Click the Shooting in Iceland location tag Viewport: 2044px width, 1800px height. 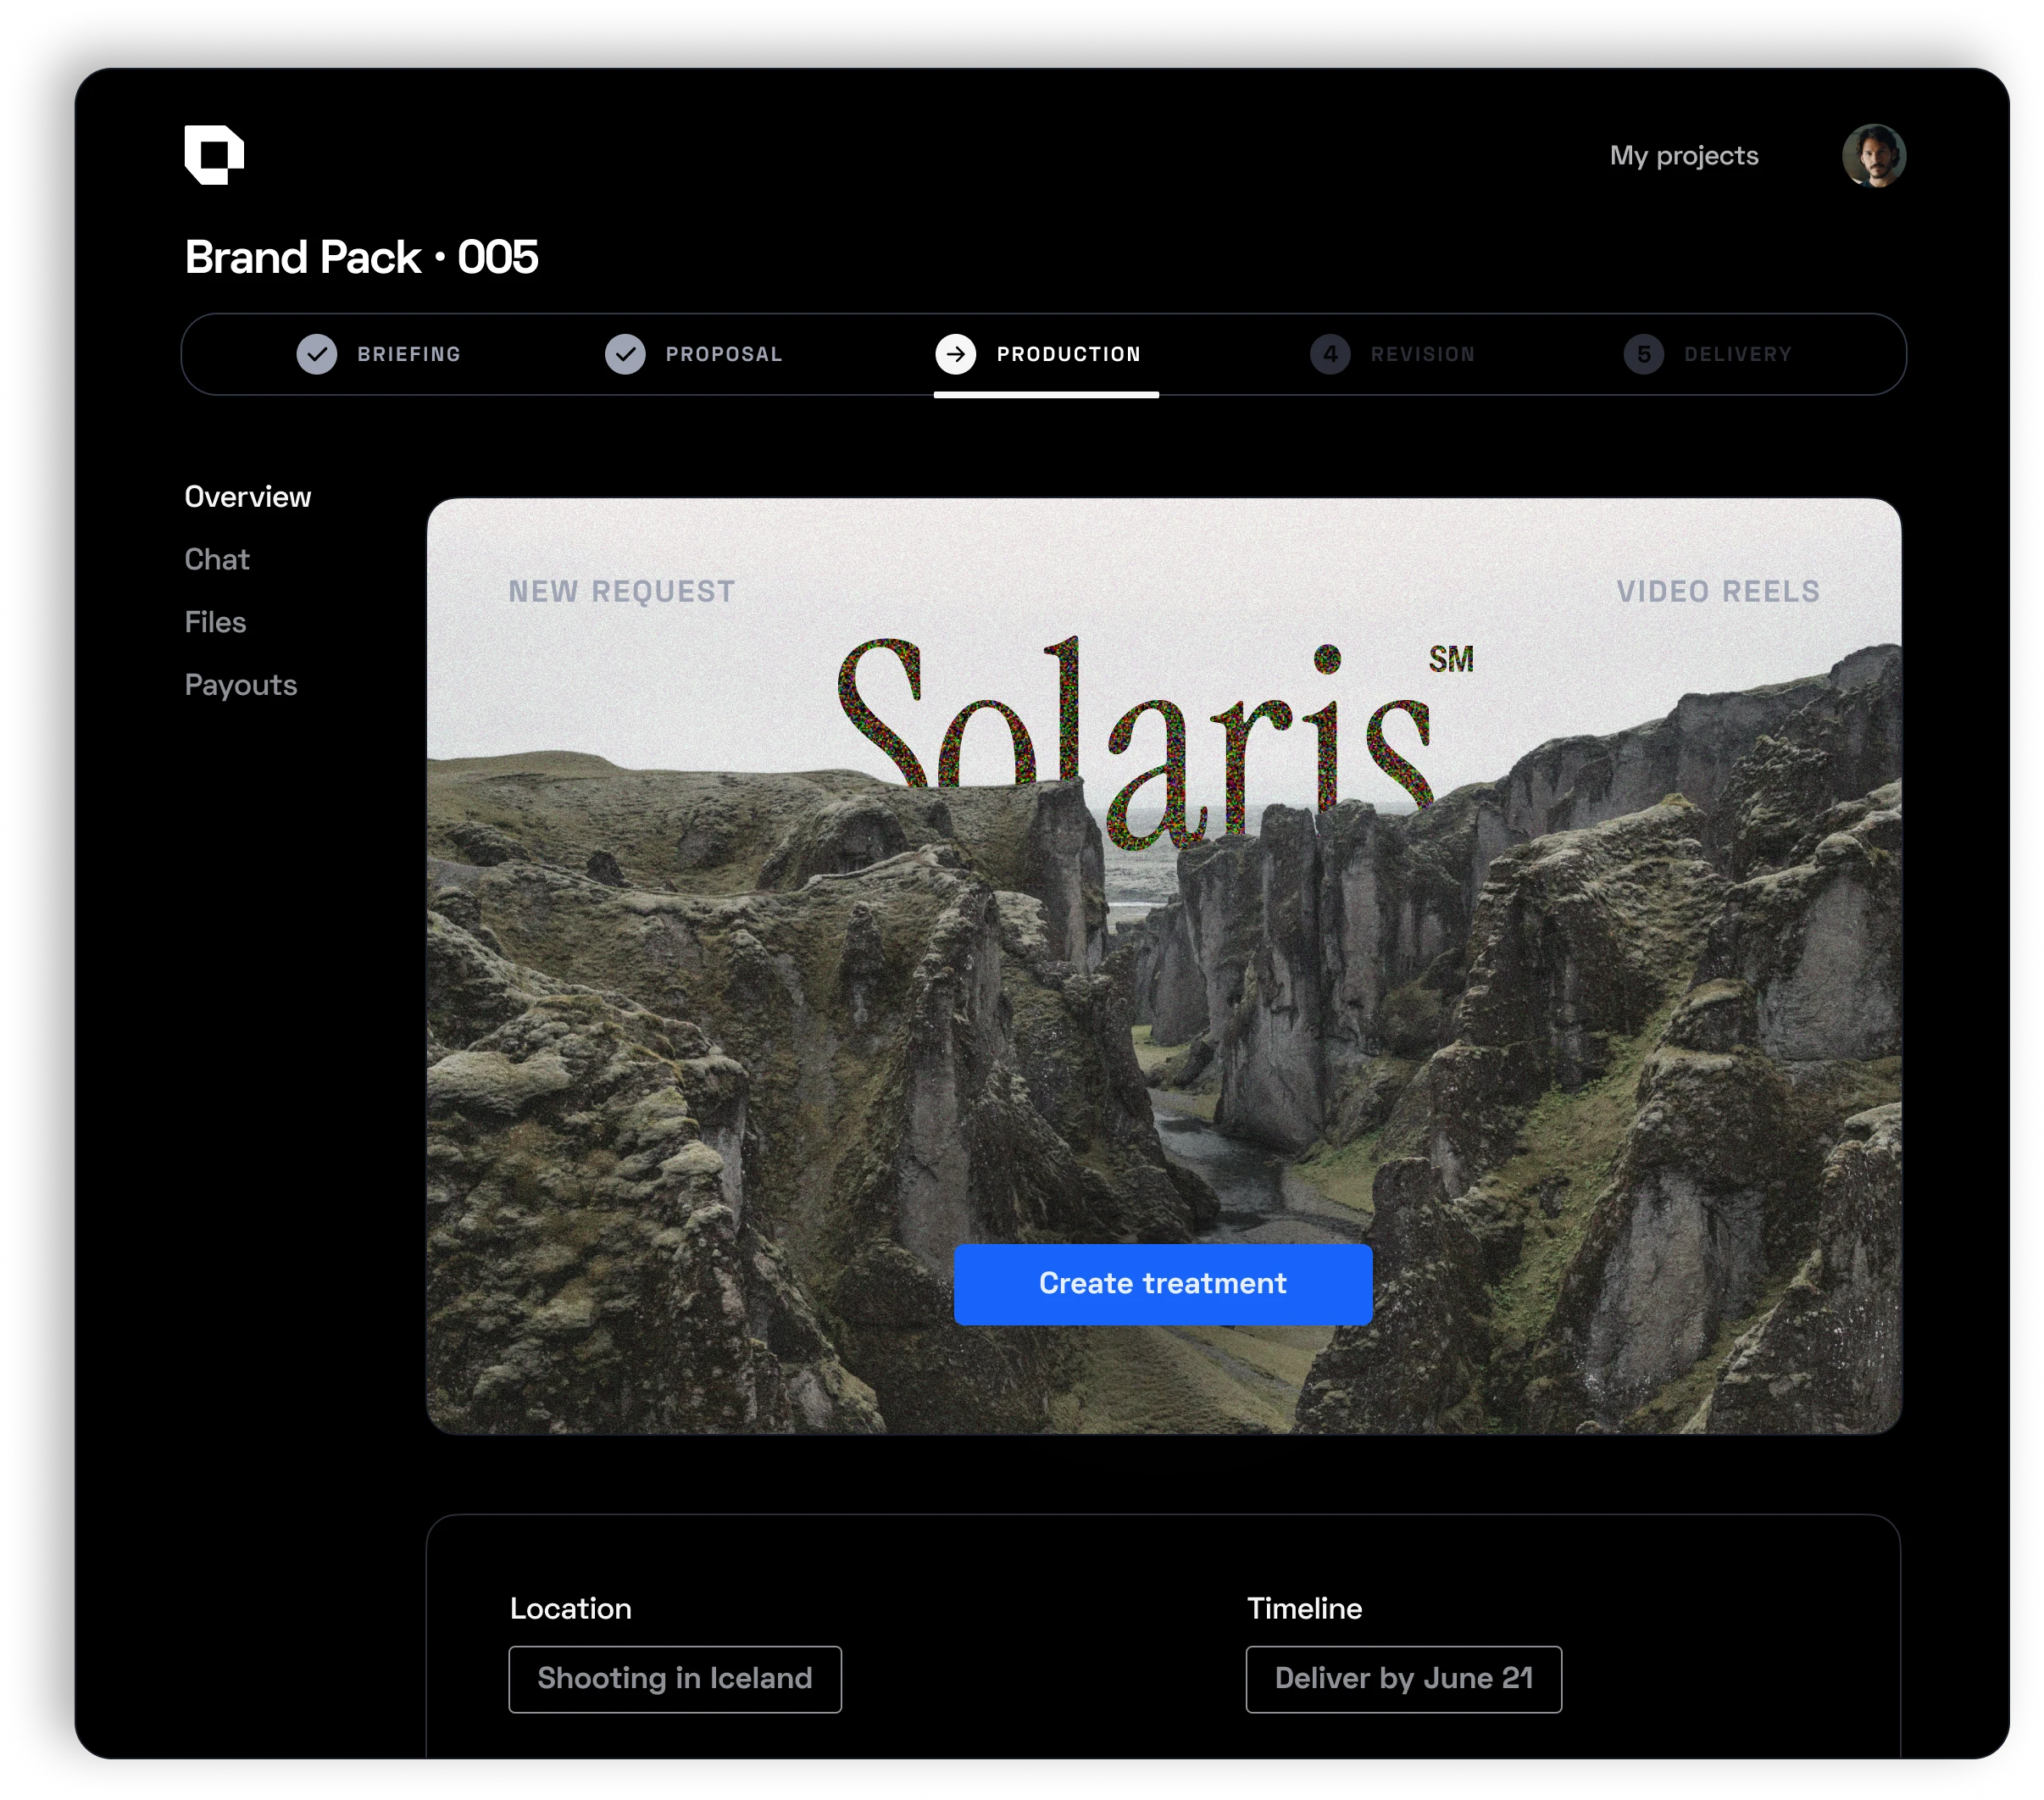pyautogui.click(x=674, y=1678)
